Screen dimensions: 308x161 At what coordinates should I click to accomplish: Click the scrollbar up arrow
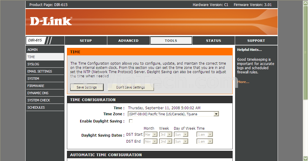click(306, 3)
